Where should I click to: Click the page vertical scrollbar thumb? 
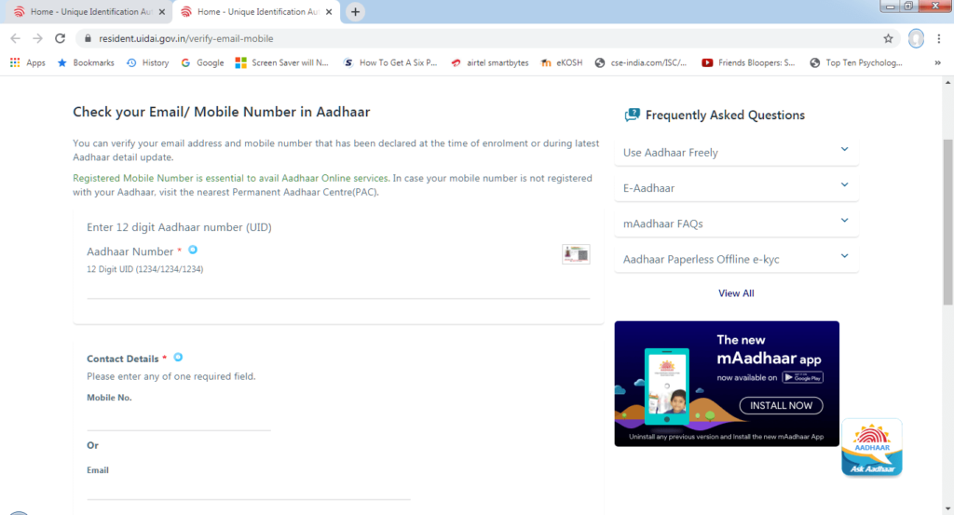pyautogui.click(x=947, y=222)
